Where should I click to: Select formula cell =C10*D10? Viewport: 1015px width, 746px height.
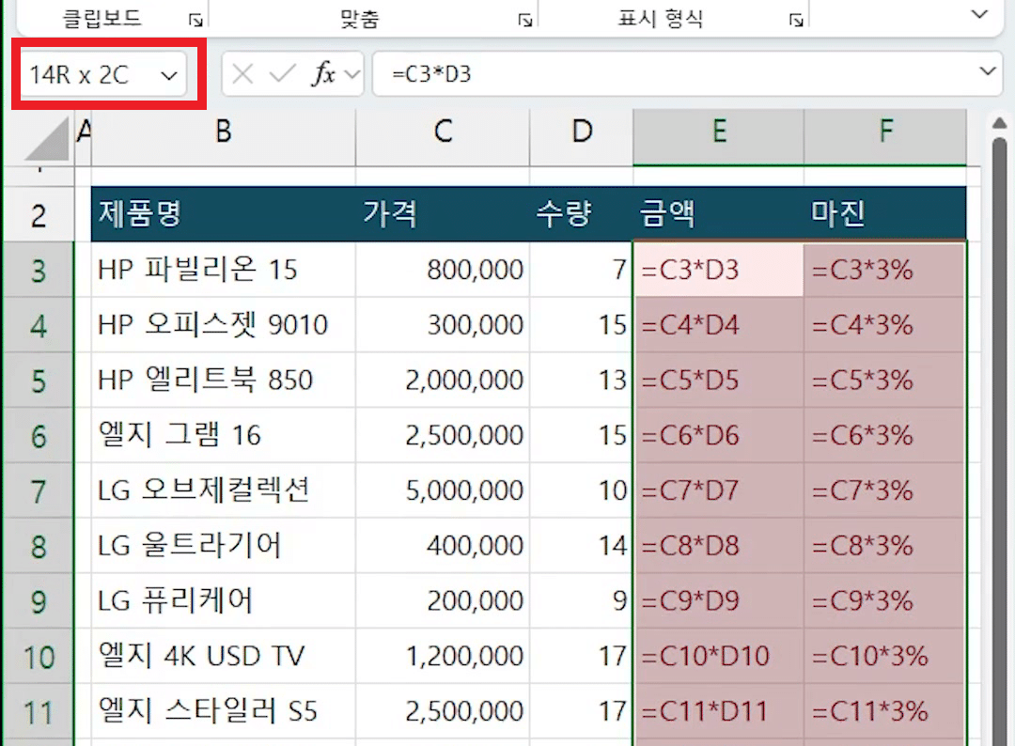pos(719,656)
